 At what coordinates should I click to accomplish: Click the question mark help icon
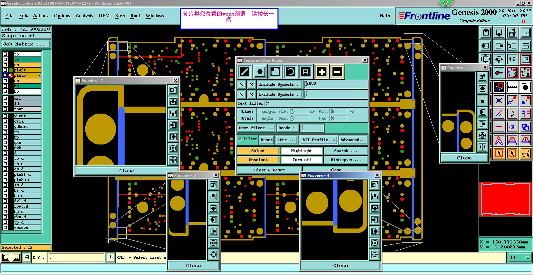(526, 59)
